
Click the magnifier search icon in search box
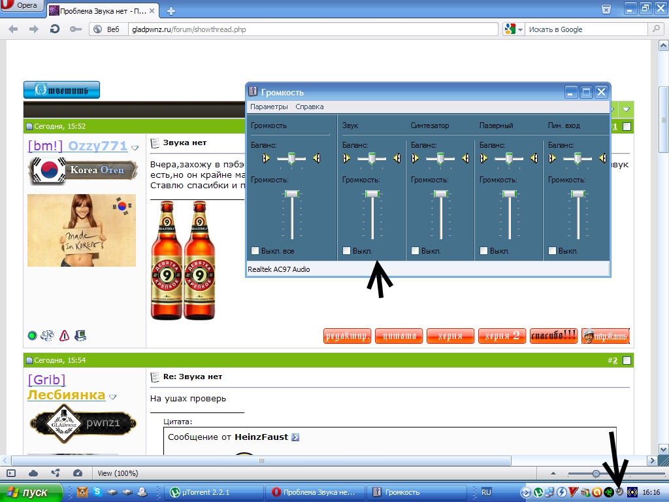(x=655, y=29)
